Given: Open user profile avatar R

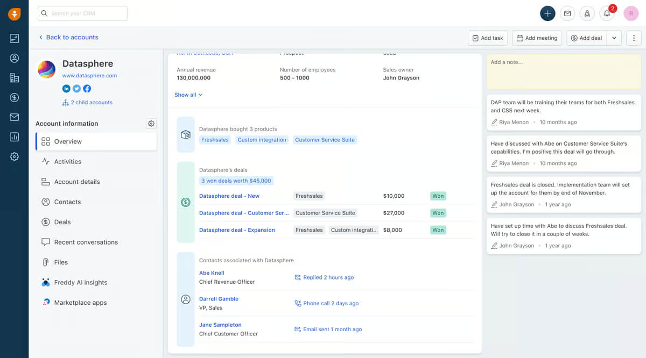Looking at the screenshot, I should [631, 13].
